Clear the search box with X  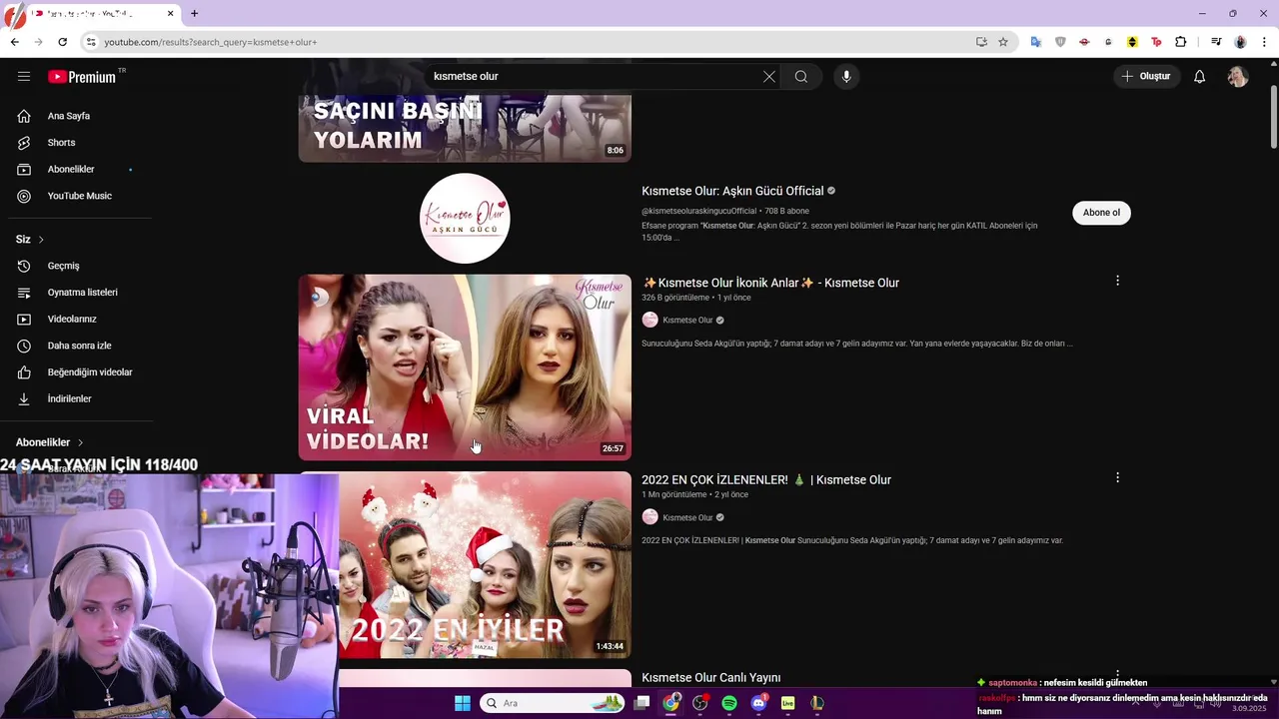coord(769,77)
